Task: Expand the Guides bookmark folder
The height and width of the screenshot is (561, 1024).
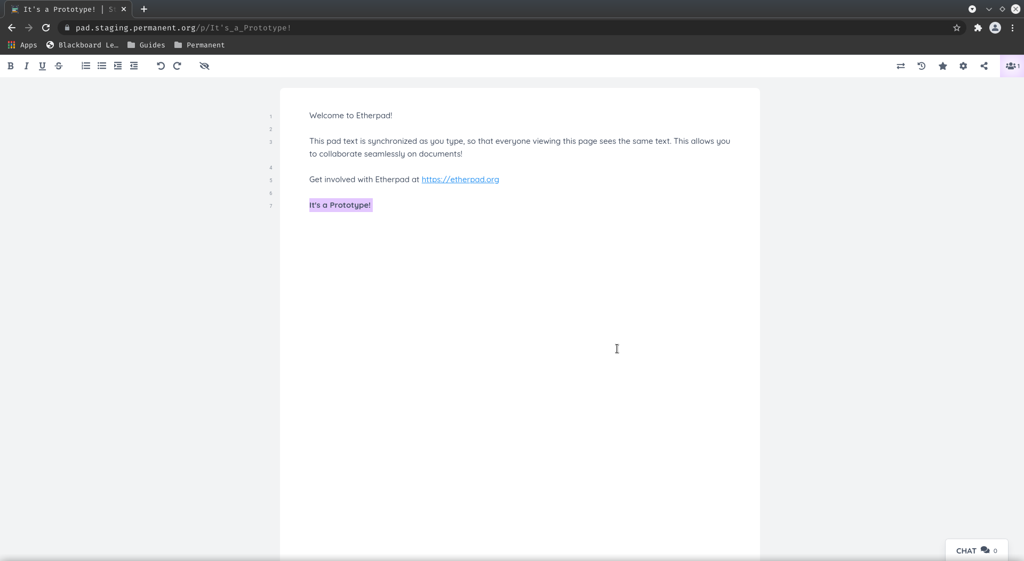Action: click(x=146, y=45)
